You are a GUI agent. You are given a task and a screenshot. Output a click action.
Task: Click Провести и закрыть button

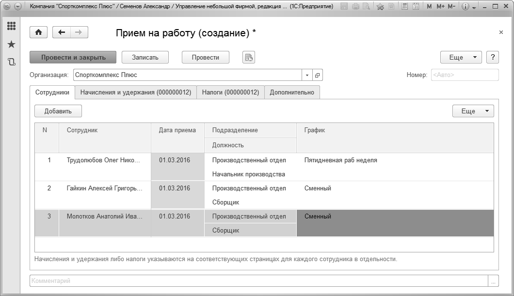click(73, 57)
